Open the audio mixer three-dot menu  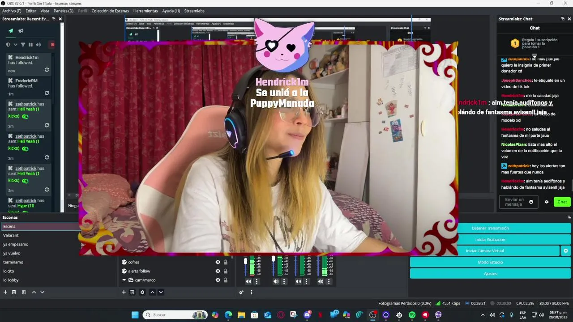[x=252, y=292]
